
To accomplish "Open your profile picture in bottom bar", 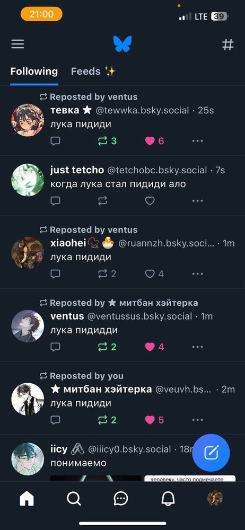I will click(x=215, y=498).
